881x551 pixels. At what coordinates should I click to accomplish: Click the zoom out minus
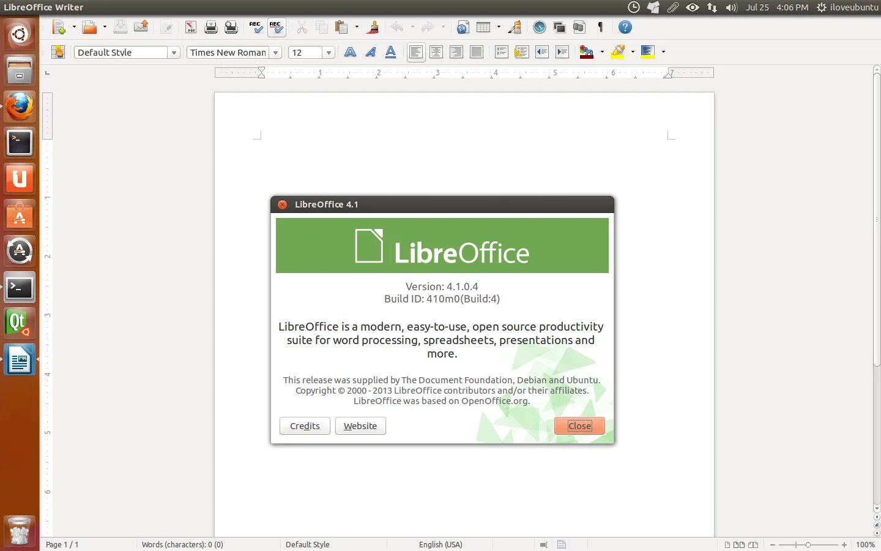(773, 544)
